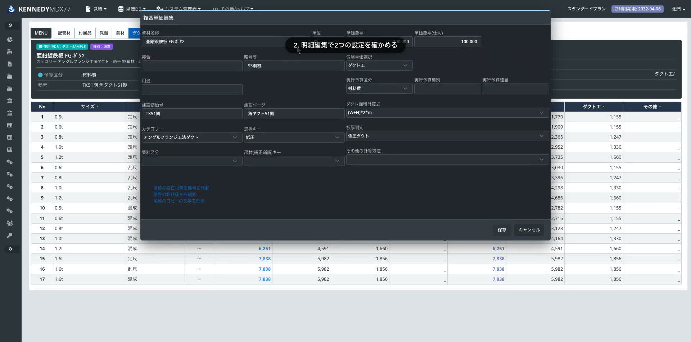Switch to the 配管材 tab
691x342 pixels.
pos(64,33)
